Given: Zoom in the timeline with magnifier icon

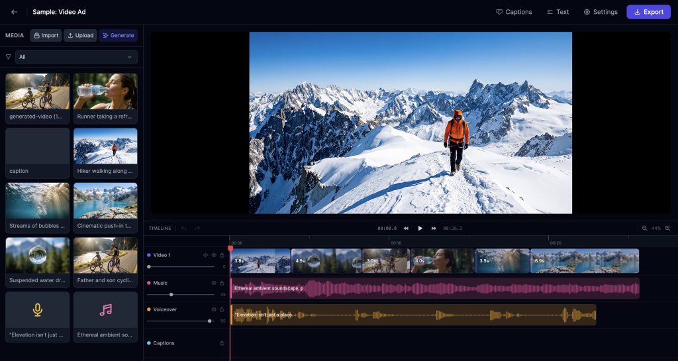Looking at the screenshot, I should coord(667,229).
